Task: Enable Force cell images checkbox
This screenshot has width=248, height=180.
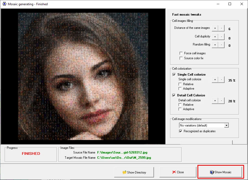Action: [x=181, y=53]
